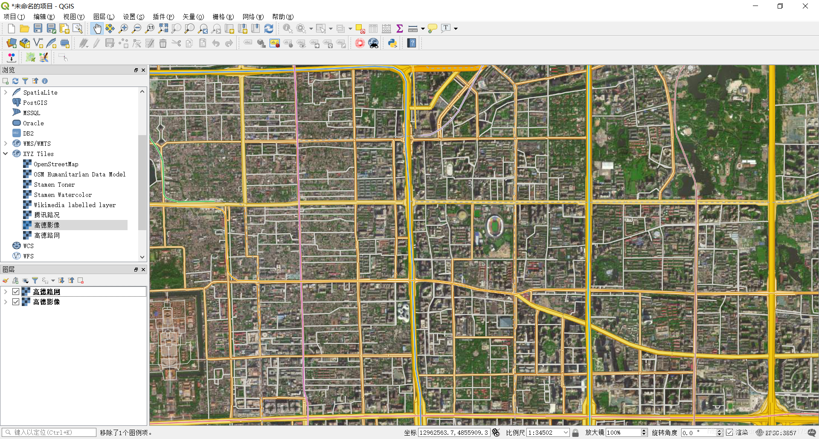Viewport: 819px width, 439px height.
Task: Open the 编辑 menu
Action: click(44, 17)
